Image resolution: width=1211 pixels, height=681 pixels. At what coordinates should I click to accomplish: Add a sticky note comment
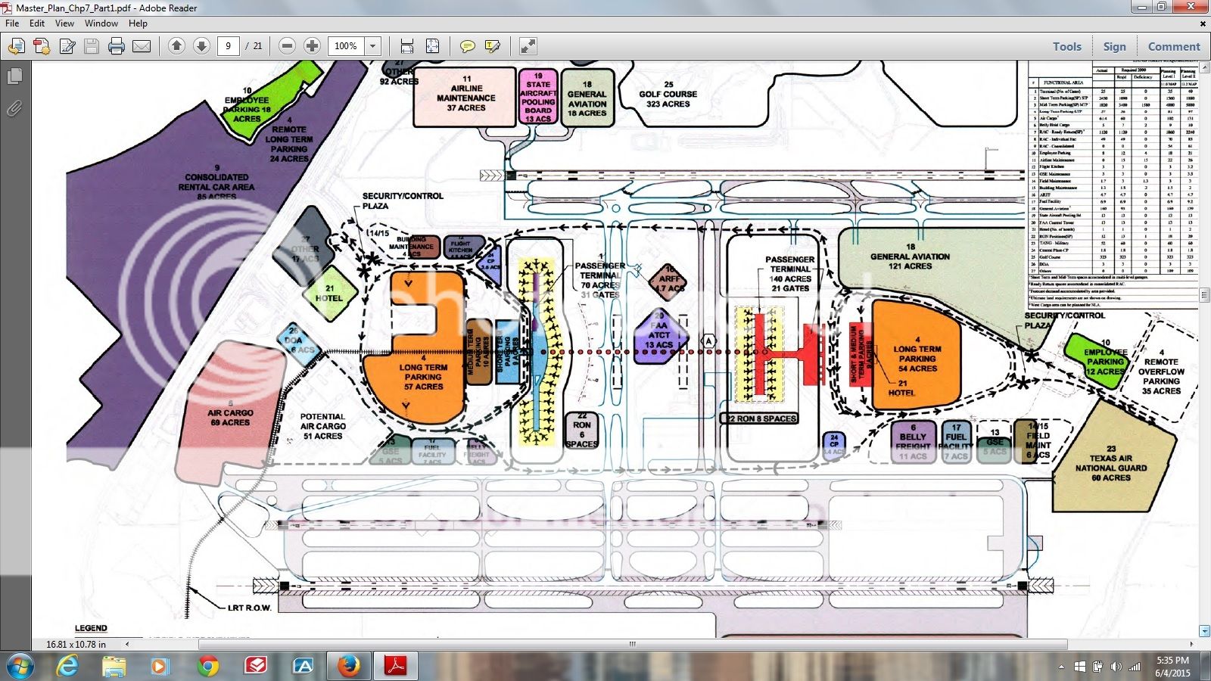click(468, 46)
